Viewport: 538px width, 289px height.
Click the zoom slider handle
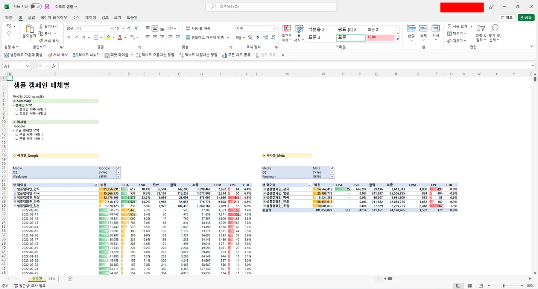(504, 286)
